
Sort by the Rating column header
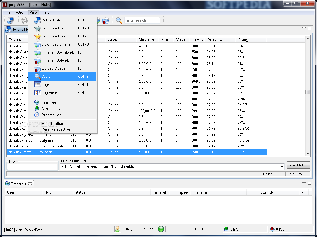coord(251,39)
